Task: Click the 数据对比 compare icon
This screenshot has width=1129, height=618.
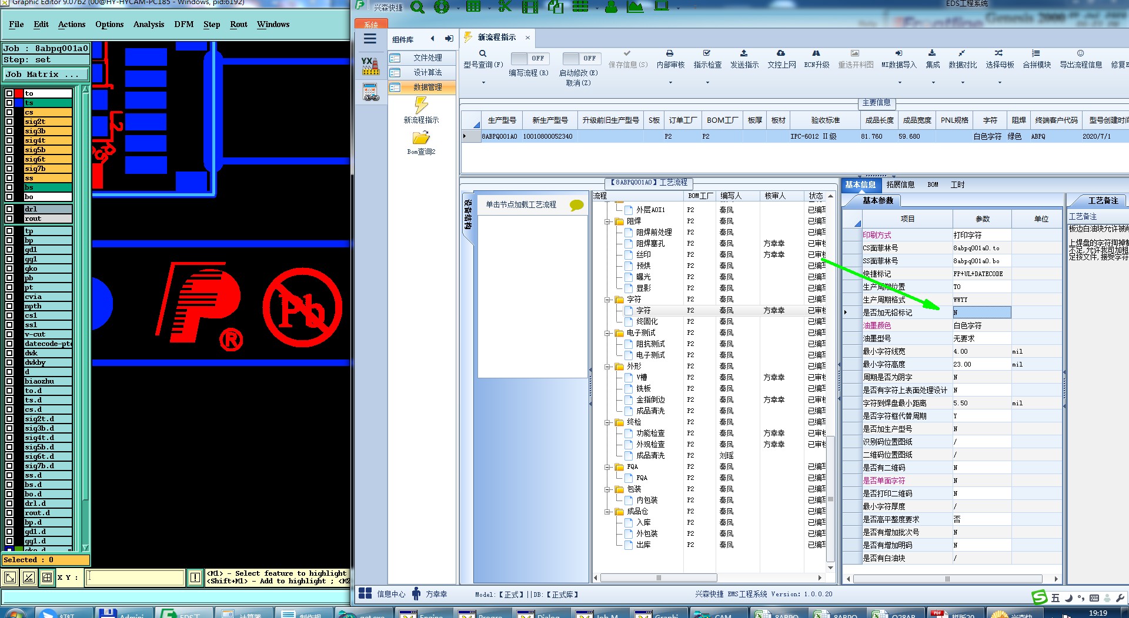Action: (x=962, y=53)
